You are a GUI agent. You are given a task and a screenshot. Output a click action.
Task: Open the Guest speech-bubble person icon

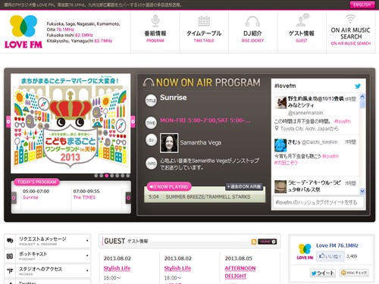point(302,20)
